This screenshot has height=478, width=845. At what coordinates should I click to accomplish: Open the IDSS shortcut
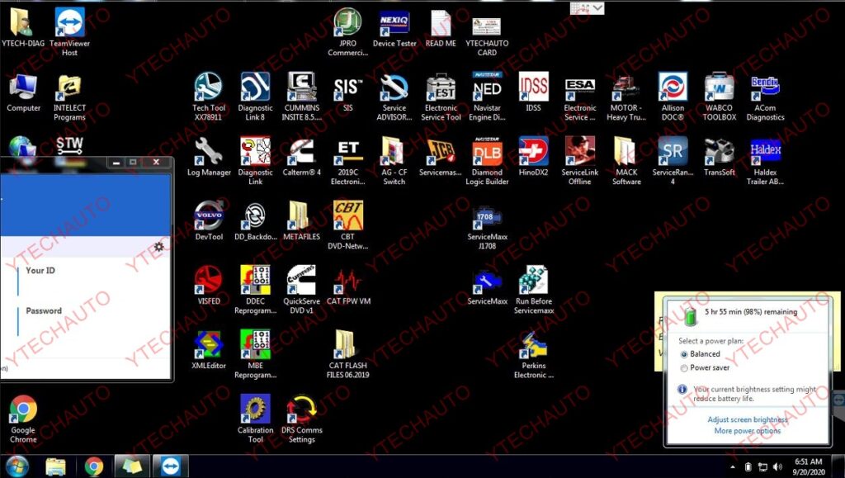(x=534, y=92)
